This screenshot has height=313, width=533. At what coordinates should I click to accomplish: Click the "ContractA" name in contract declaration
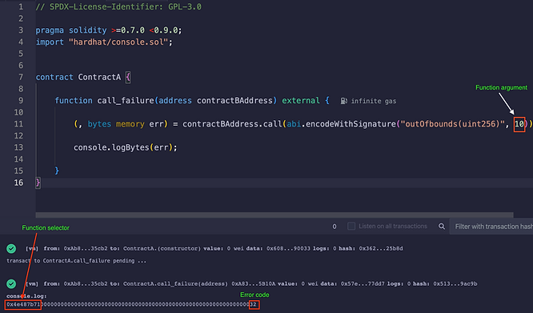tap(99, 77)
